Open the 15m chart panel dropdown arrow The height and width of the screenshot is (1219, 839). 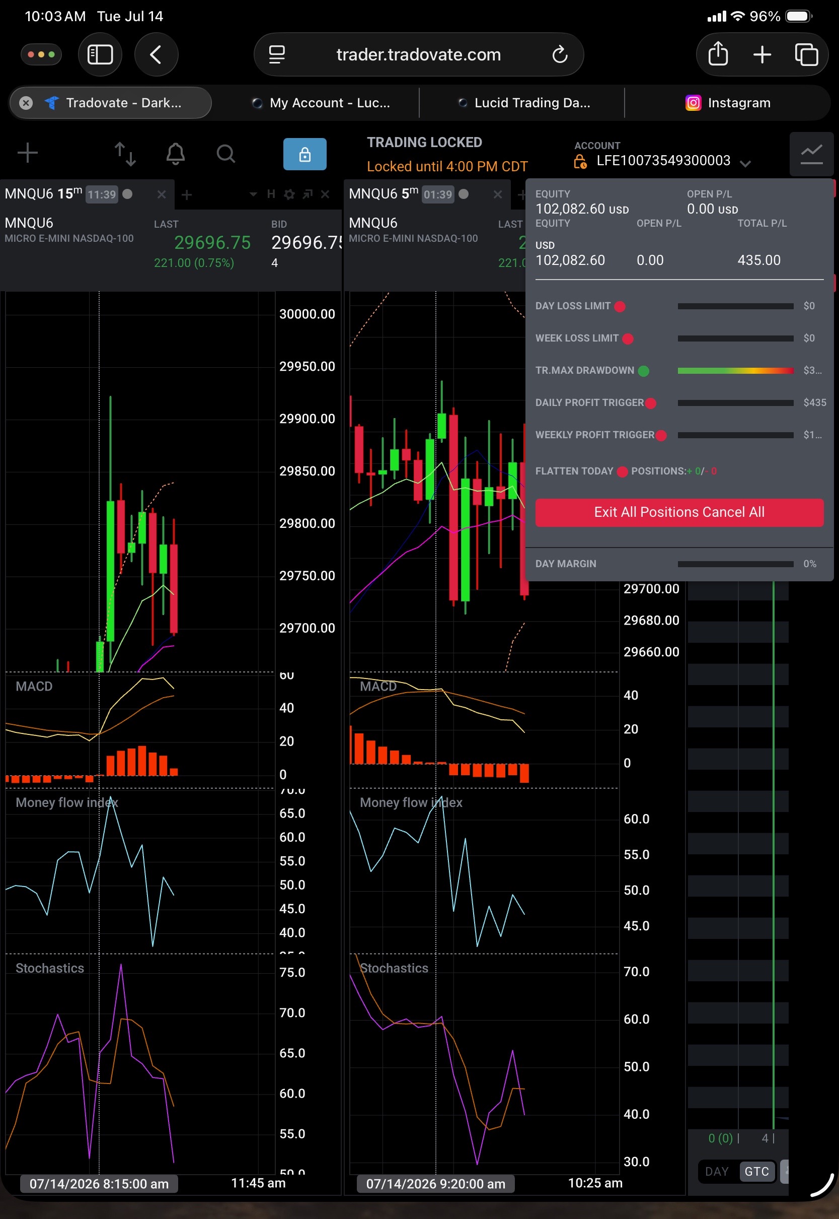(x=253, y=194)
